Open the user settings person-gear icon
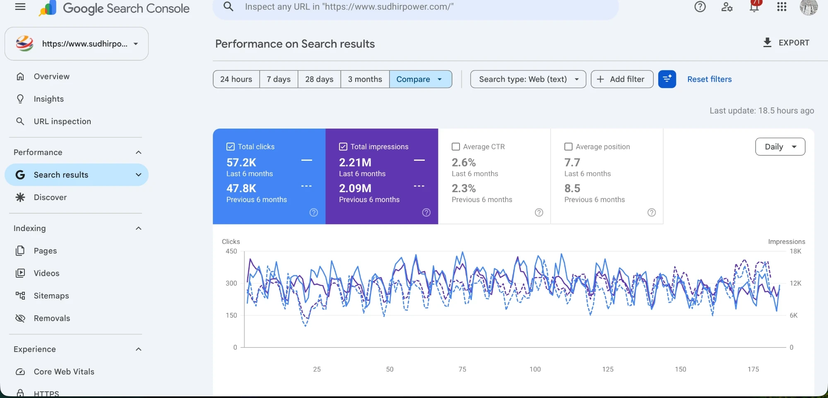 [727, 7]
